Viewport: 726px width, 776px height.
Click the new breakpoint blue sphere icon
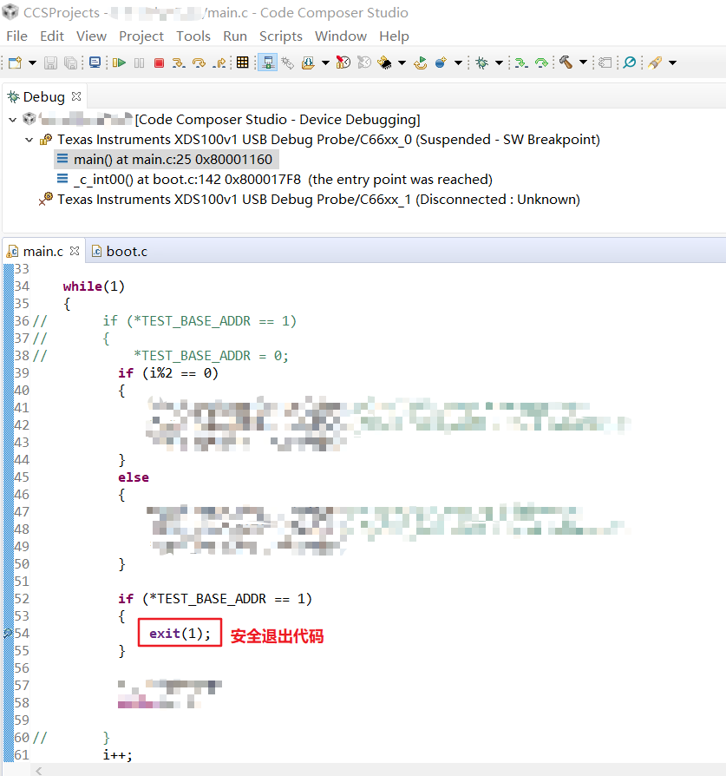tap(441, 62)
